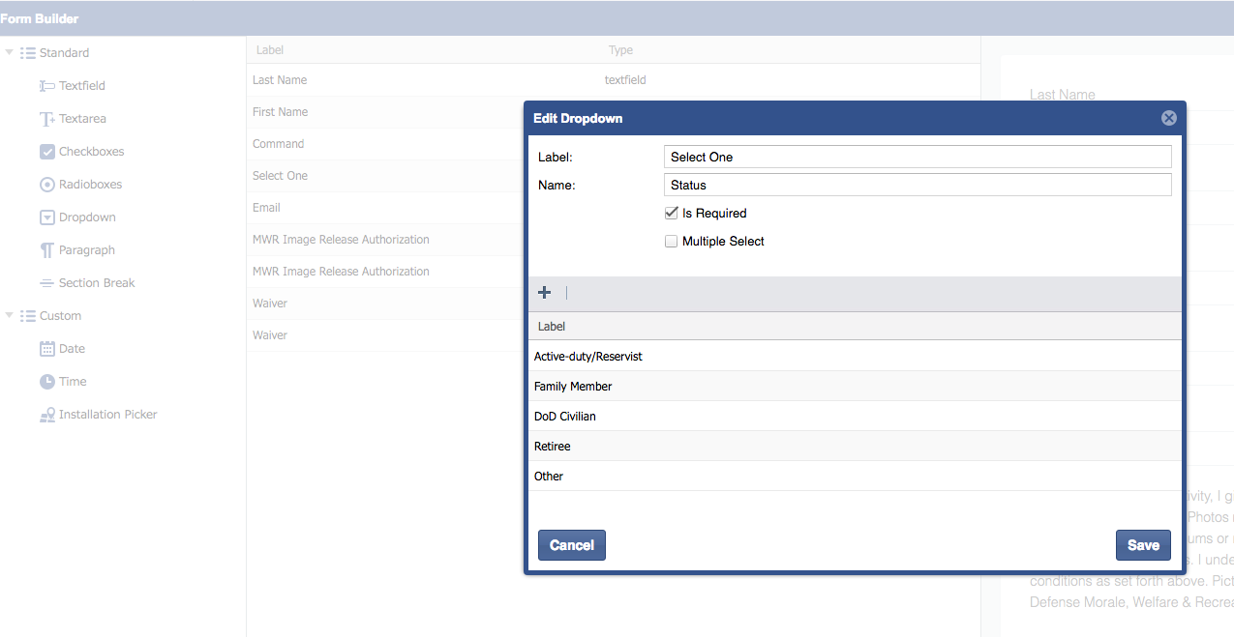Screen dimensions: 1234x637
Task: Select the Textarea field icon
Action: pos(46,119)
